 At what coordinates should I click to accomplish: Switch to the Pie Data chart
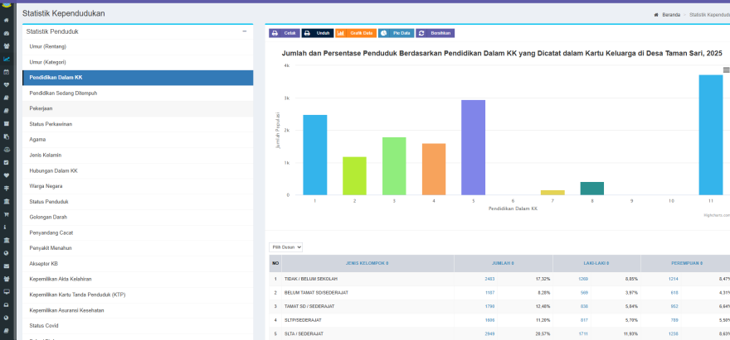point(396,33)
